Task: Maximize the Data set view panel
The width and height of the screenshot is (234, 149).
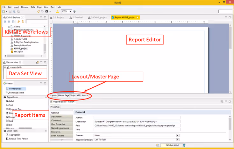Action: [x=45, y=62]
